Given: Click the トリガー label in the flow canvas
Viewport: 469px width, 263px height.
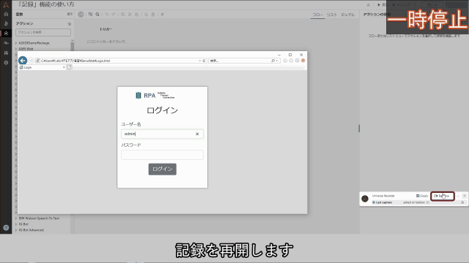Looking at the screenshot, I should coord(106,29).
